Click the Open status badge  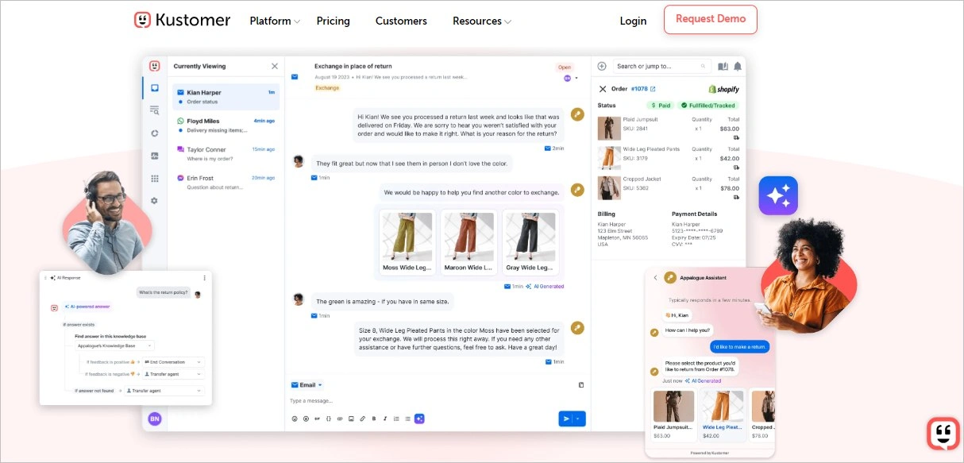[x=565, y=68]
